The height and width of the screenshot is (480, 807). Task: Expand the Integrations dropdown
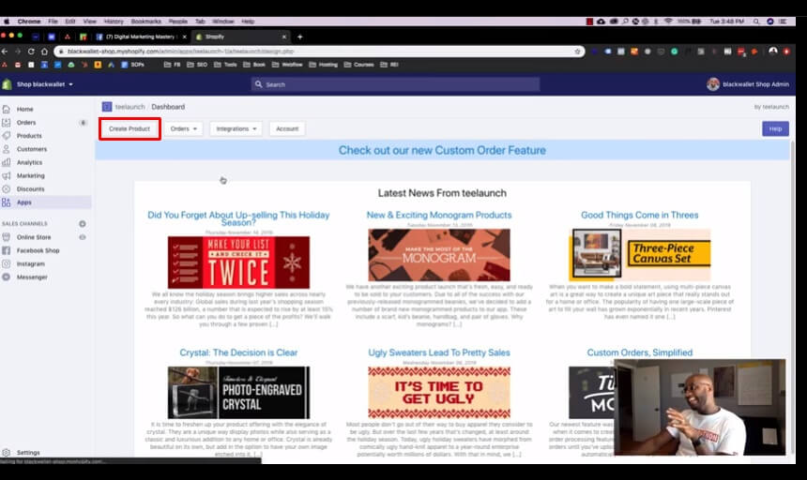coord(236,128)
